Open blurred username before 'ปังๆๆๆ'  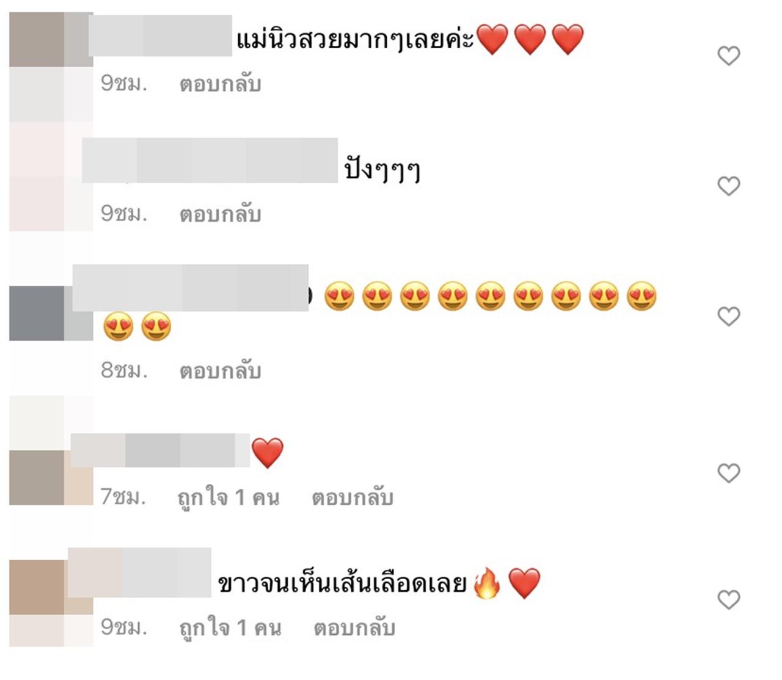pos(210,160)
